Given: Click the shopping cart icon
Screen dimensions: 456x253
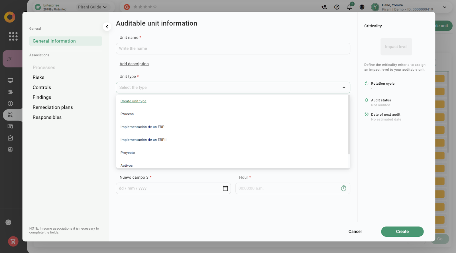Looking at the screenshot, I should 13,241.
